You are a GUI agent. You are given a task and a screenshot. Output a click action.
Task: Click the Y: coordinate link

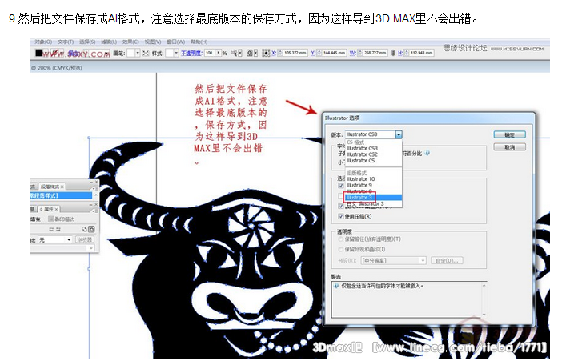point(313,53)
